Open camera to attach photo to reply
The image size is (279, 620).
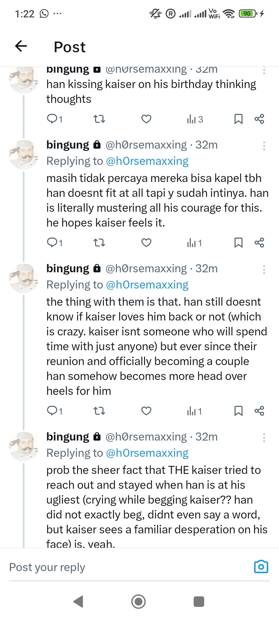[261, 567]
